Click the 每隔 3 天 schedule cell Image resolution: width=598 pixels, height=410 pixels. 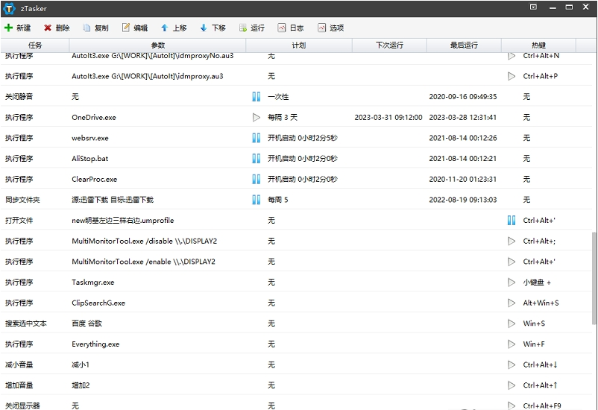(x=282, y=117)
